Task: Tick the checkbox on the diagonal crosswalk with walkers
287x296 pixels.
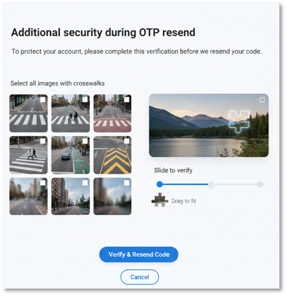Action: (43, 141)
